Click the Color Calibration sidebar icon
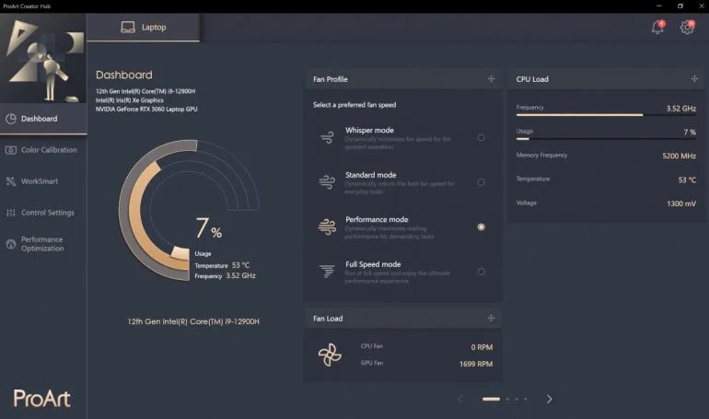 11,150
